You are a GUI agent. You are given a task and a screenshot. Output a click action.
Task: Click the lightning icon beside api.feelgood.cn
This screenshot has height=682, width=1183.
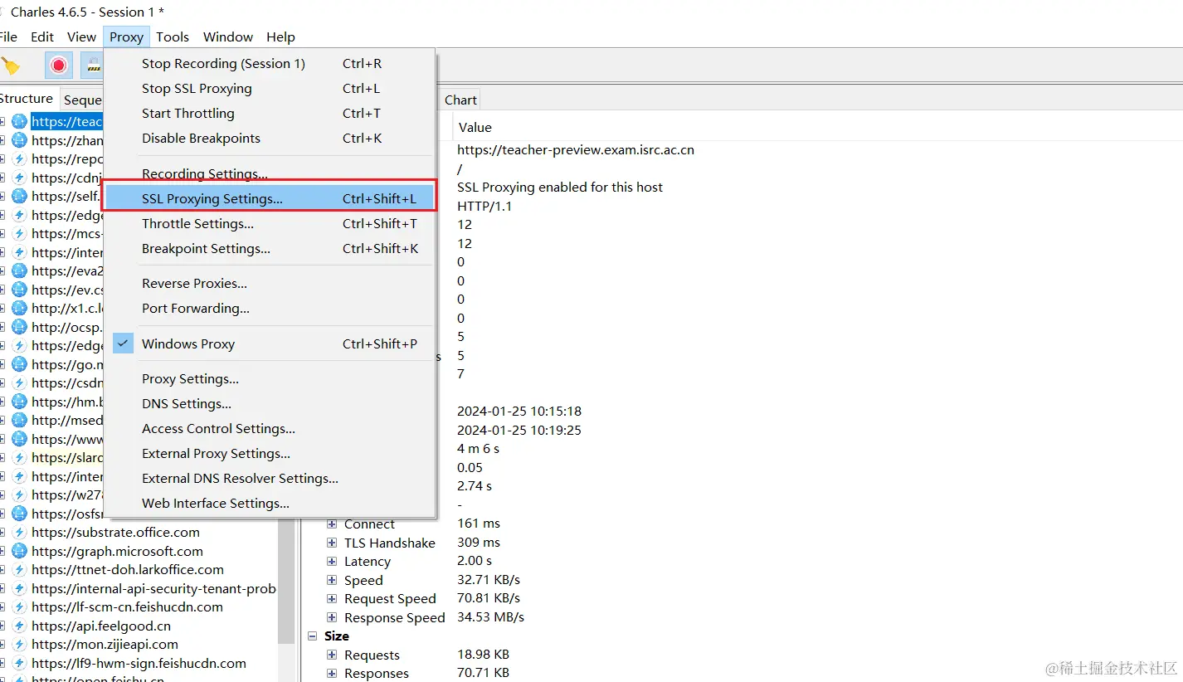19,626
